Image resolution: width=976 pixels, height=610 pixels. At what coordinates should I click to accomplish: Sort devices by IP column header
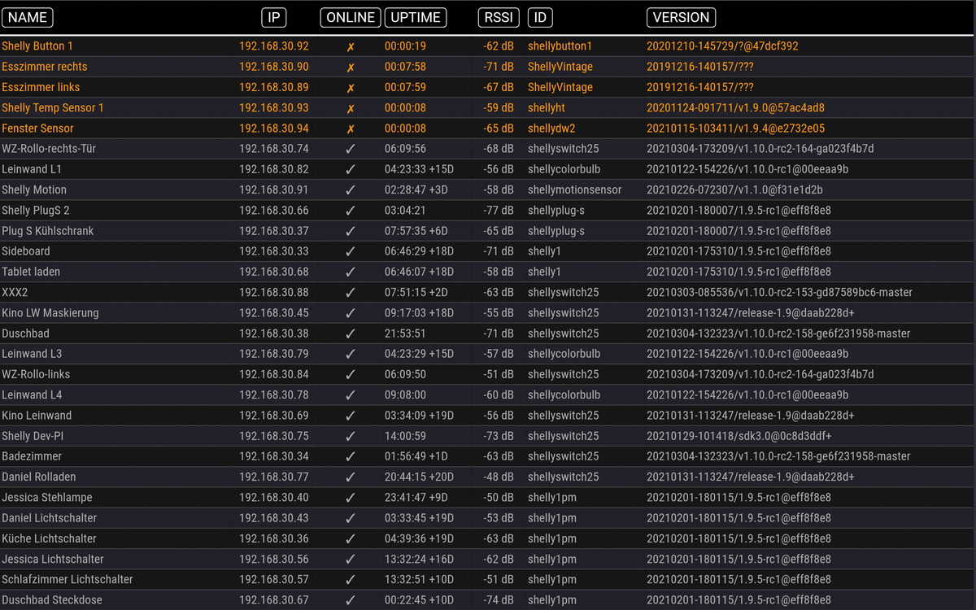point(274,17)
